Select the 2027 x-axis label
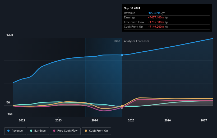The image size is (217, 138). [x=204, y=121]
